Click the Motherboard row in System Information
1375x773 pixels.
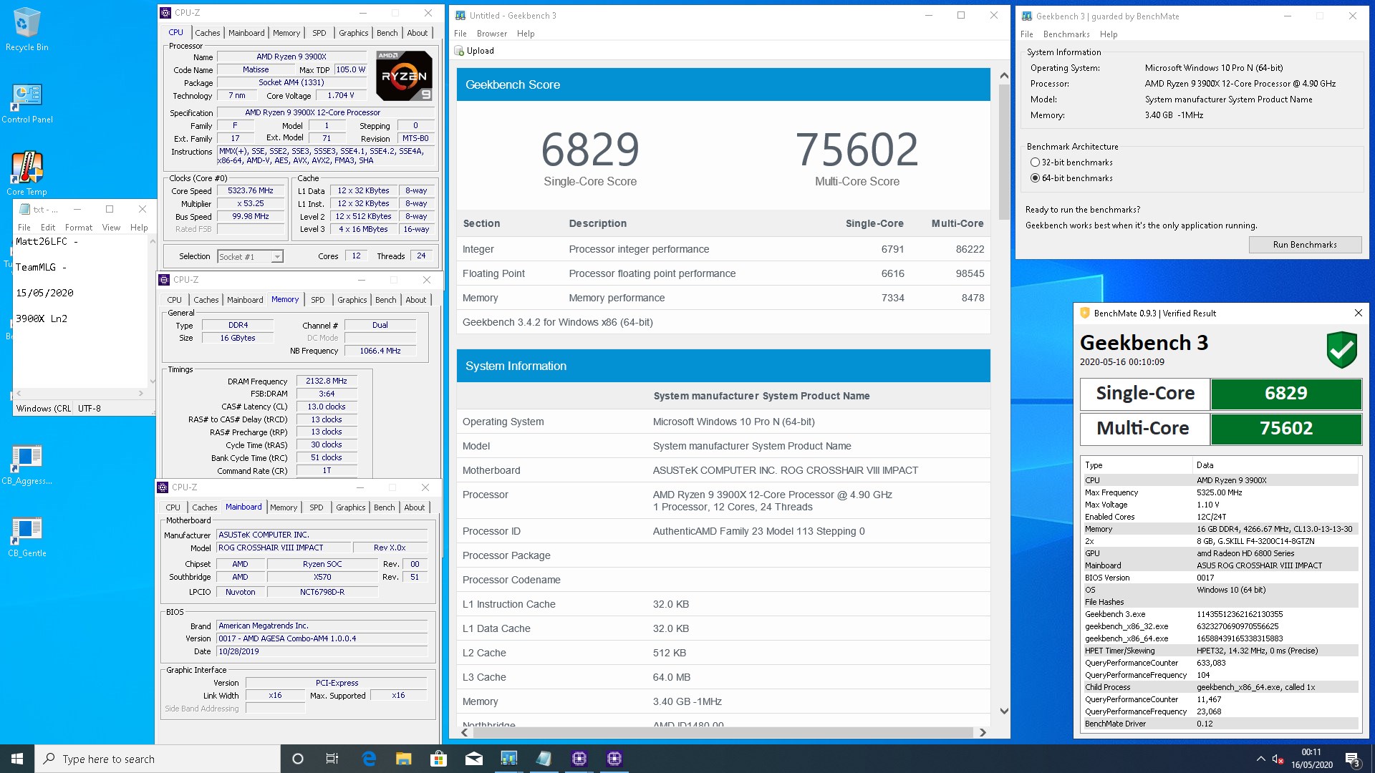(x=723, y=470)
